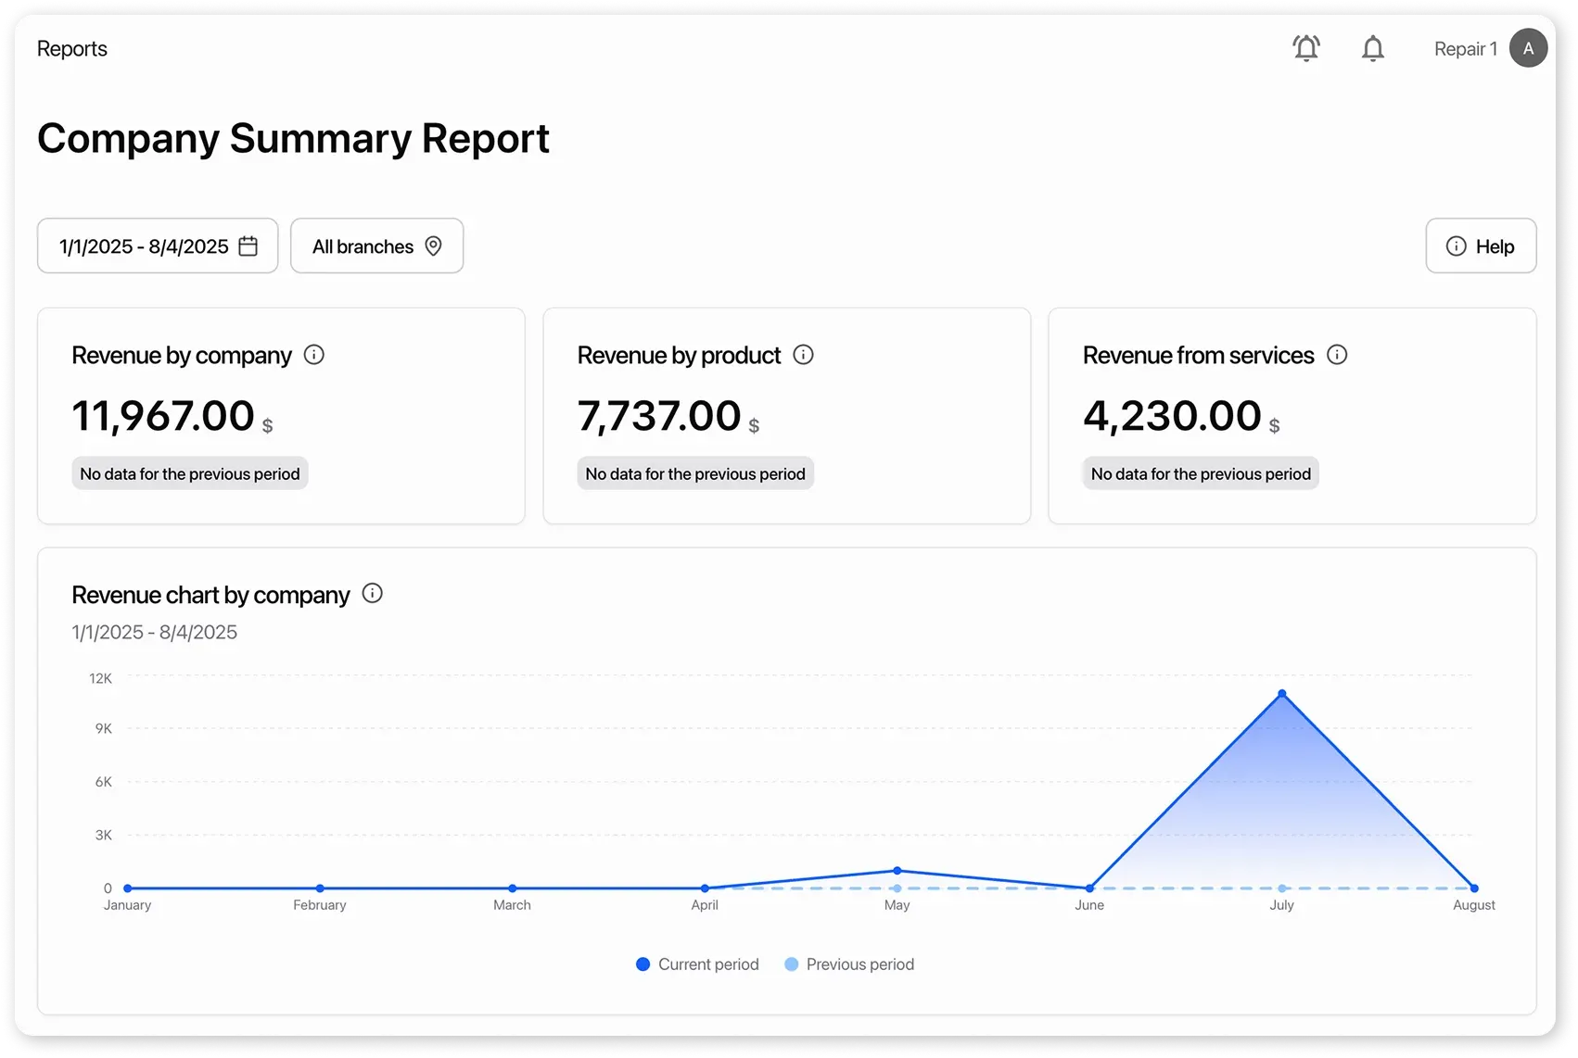Go to Reports in the header

(71, 47)
